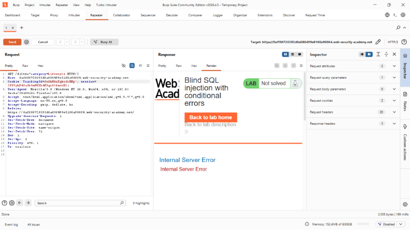Add a new Repeater tab
The width and height of the screenshot is (410, 230).
click(x=22, y=28)
